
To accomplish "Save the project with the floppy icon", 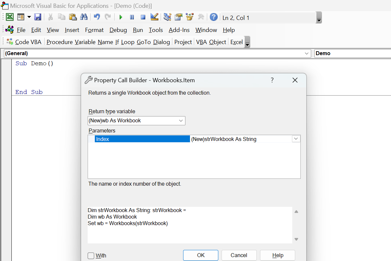I will (37, 17).
